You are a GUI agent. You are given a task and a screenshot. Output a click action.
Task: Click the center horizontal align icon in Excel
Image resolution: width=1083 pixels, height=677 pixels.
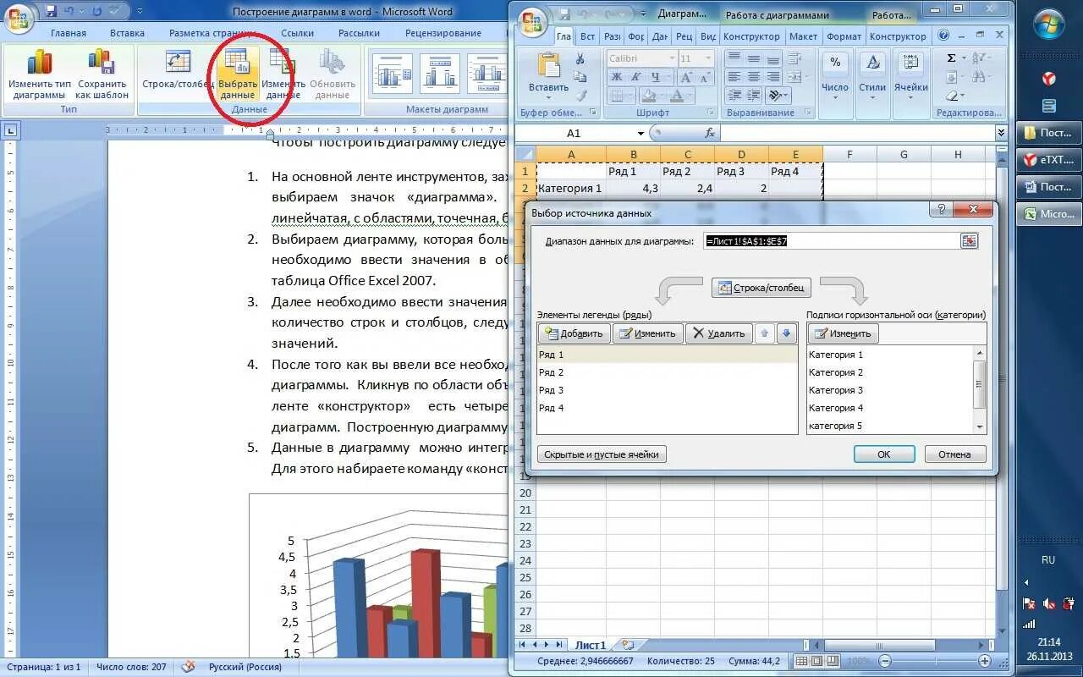[753, 77]
